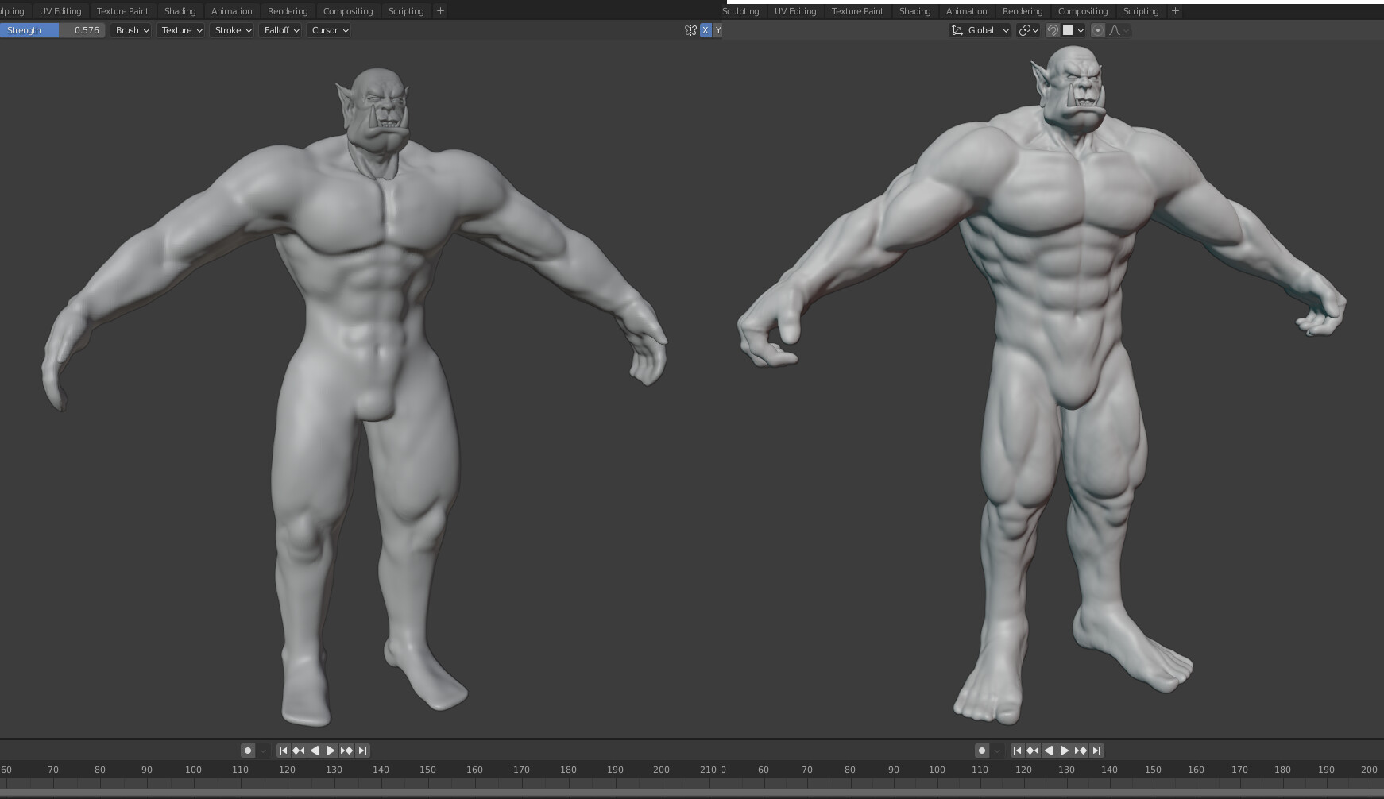Toggle Y-axis mirror in left window

[x=717, y=30]
